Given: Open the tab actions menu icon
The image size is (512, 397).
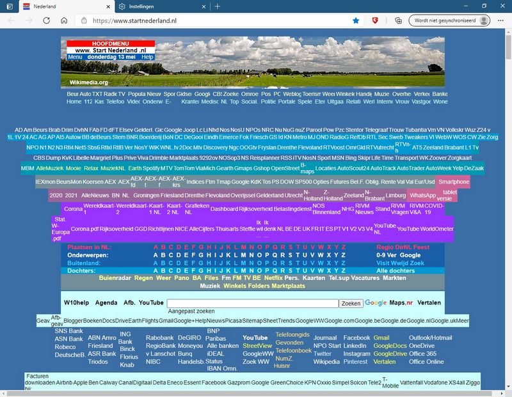Looking at the screenshot, I should pyautogui.click(x=10, y=6).
